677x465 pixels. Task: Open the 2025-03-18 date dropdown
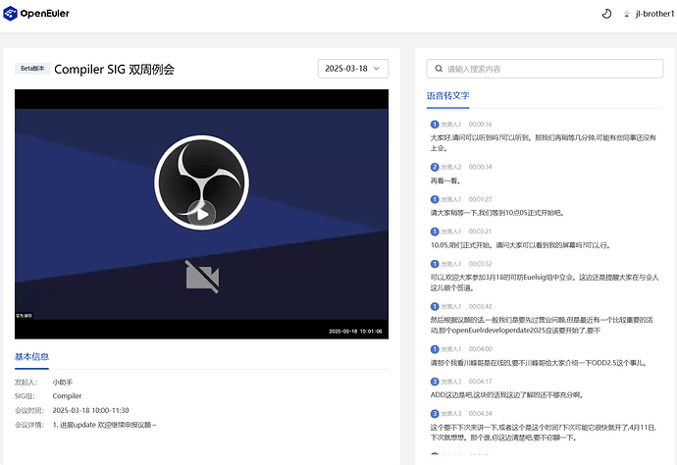(x=353, y=69)
